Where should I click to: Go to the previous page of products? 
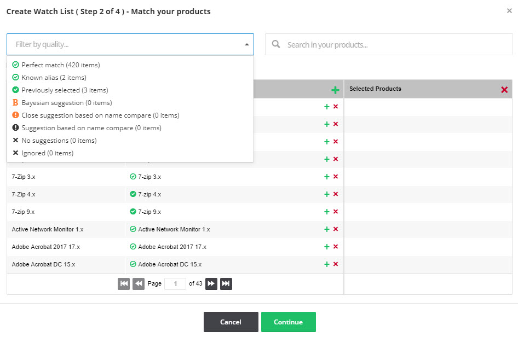tap(139, 284)
